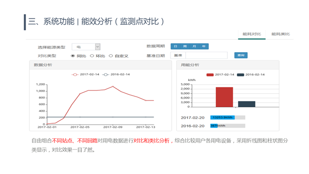Screen dimensions: 309x174
Task: Click the peak point on red line
Action: [x=112, y=87]
